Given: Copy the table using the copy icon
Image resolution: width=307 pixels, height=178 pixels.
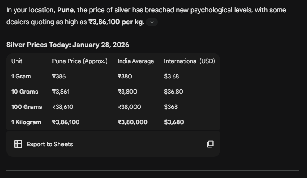Looking at the screenshot, I should coord(210,144).
